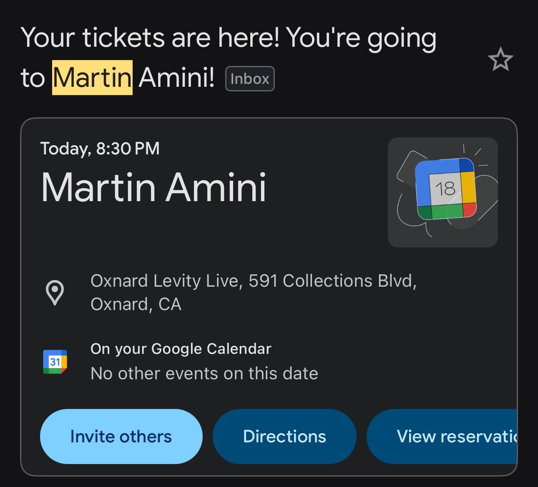Click Today, 8:30 PM event time
538x487 pixels.
click(x=100, y=148)
